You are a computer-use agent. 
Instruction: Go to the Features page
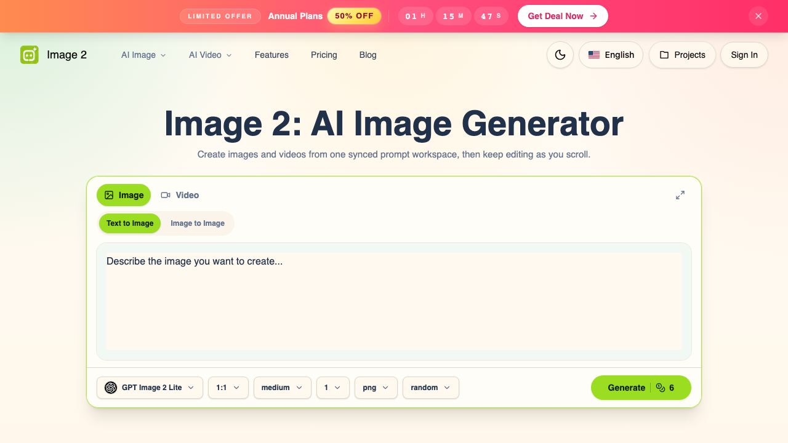coord(271,55)
